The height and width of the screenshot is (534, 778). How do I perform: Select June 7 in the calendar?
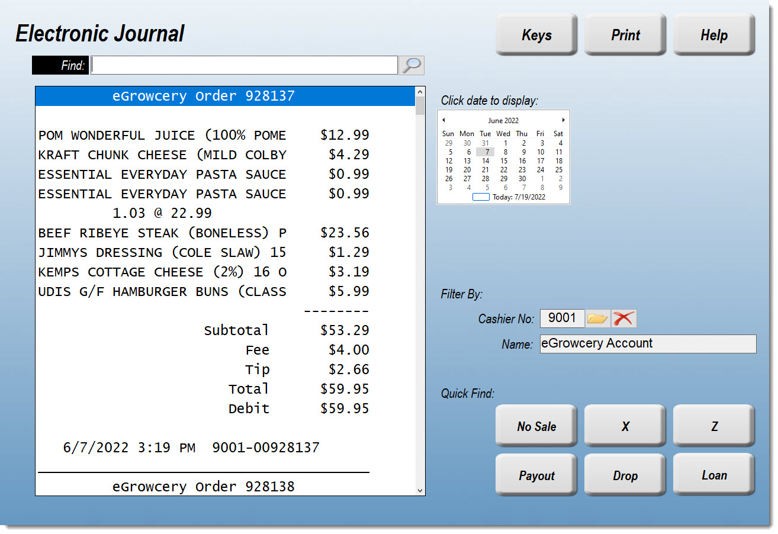[x=486, y=152]
